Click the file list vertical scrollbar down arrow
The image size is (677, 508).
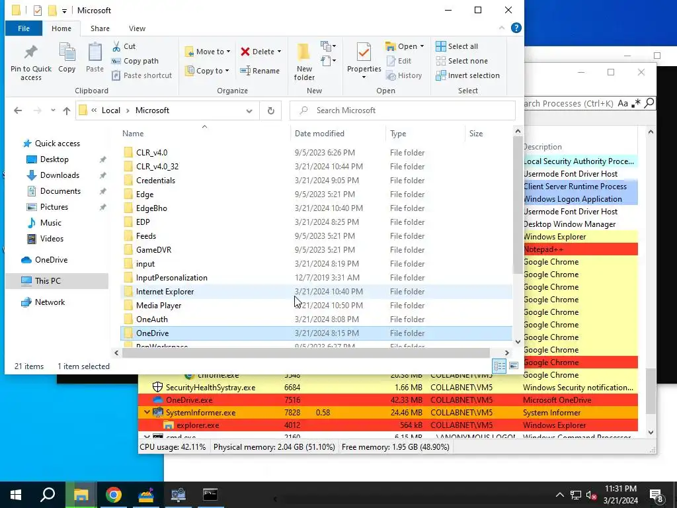coord(518,341)
